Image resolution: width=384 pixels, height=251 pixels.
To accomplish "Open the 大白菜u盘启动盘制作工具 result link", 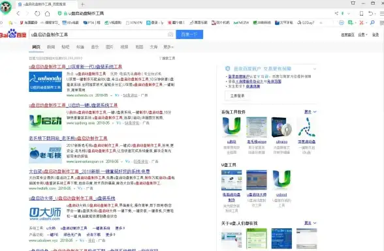I will (89, 171).
